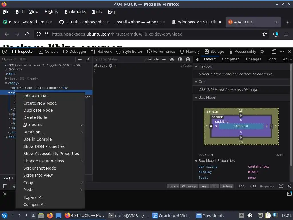Screen dimensions: 293x220
Task: Switch to the Console panel tab
Action: (x=49, y=52)
